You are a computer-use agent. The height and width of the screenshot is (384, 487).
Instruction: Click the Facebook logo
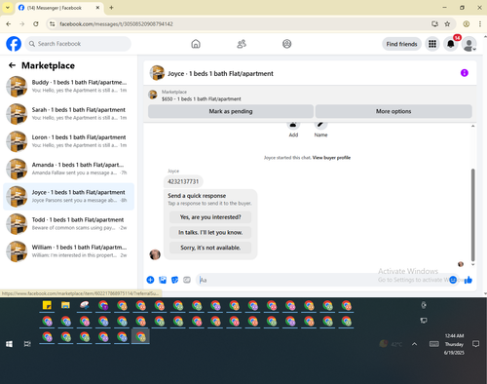pos(14,44)
